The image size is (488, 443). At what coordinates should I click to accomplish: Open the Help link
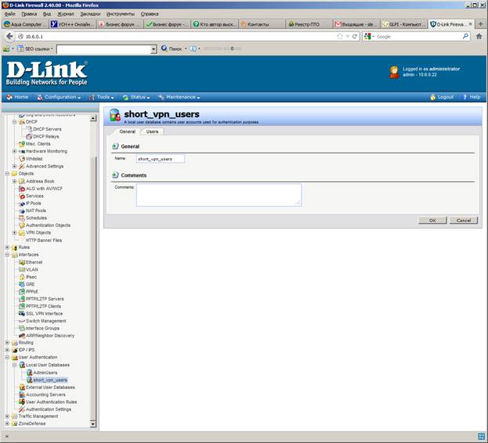pyautogui.click(x=472, y=97)
